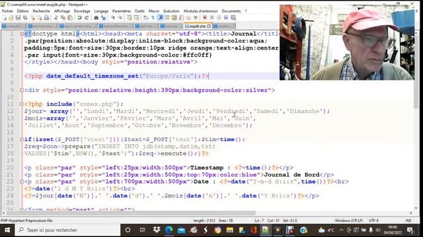423x237 pixels.
Task: Click the Zoom In magnifier icon
Action: (113, 18)
